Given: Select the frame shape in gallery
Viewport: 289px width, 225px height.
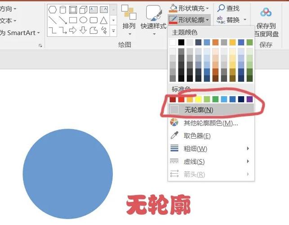Looking at the screenshot, I should click(73, 9).
